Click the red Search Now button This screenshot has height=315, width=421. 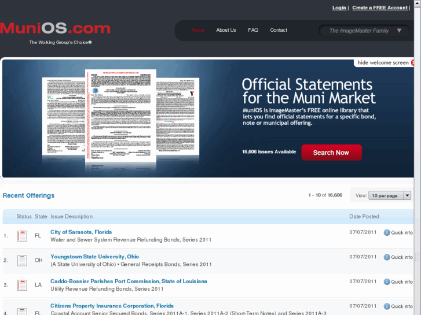tap(331, 153)
